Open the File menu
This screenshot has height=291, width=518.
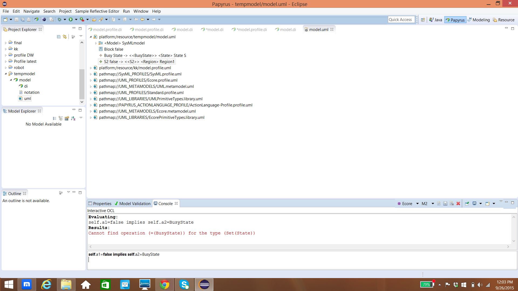pos(6,11)
